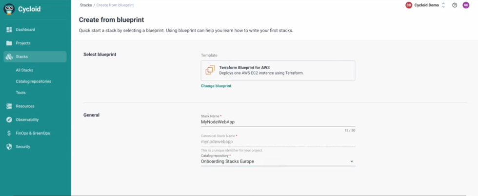Click the FinOps & GreenOps dollar icon
Image resolution: width=478 pixels, height=196 pixels.
(9, 133)
